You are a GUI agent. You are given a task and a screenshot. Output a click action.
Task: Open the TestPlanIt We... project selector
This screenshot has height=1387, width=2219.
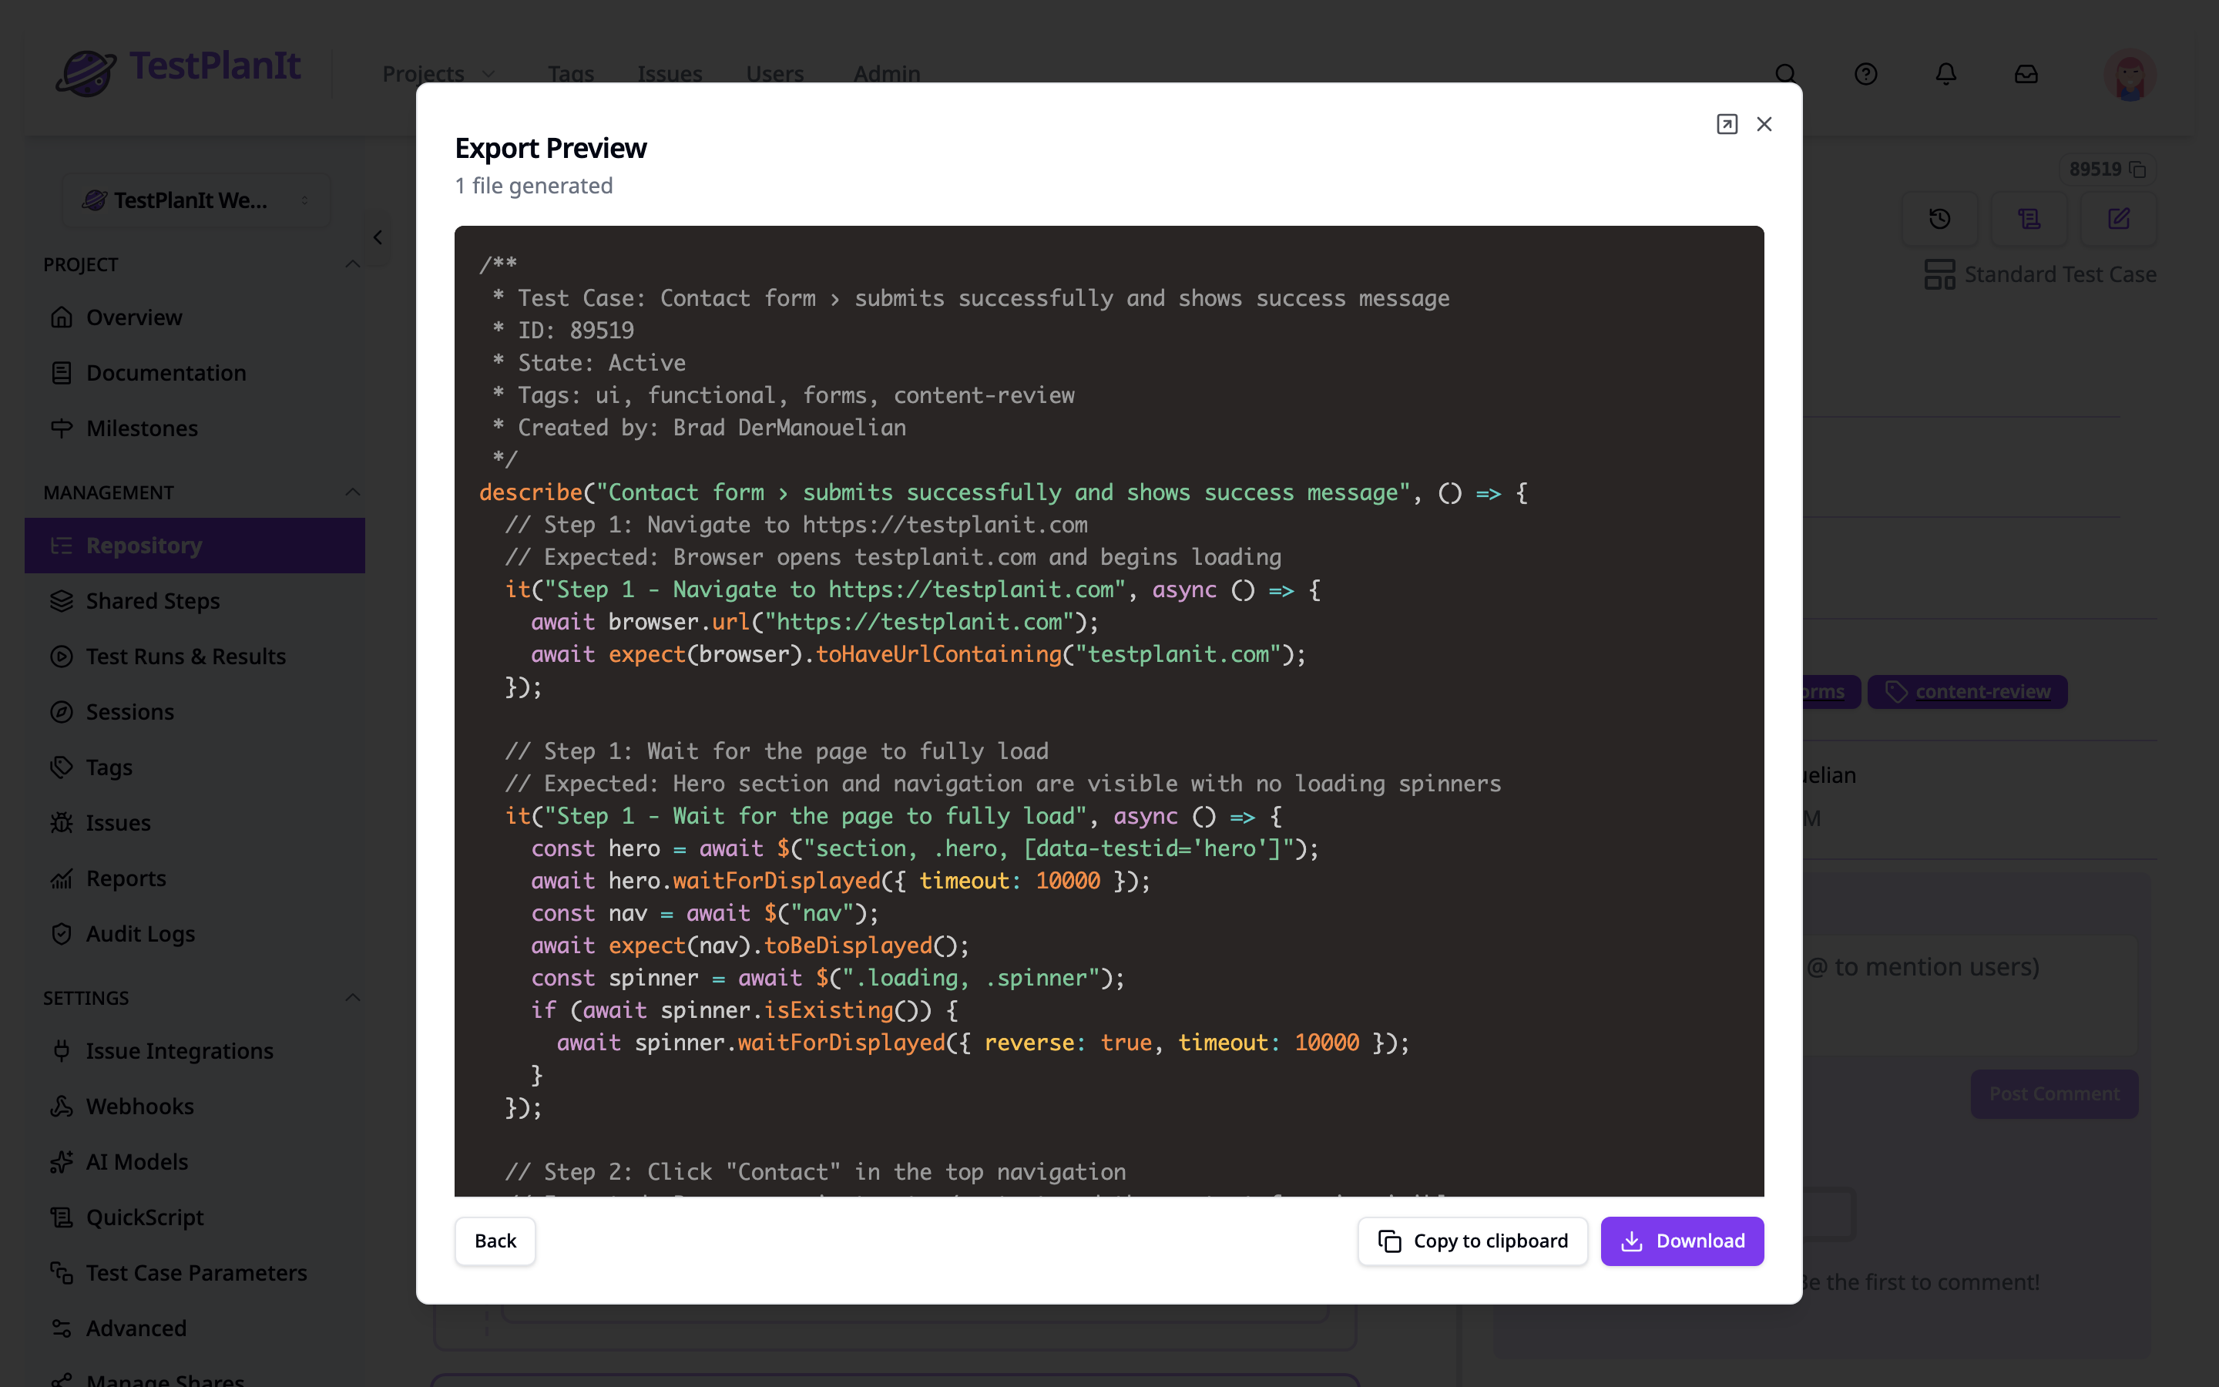(195, 200)
